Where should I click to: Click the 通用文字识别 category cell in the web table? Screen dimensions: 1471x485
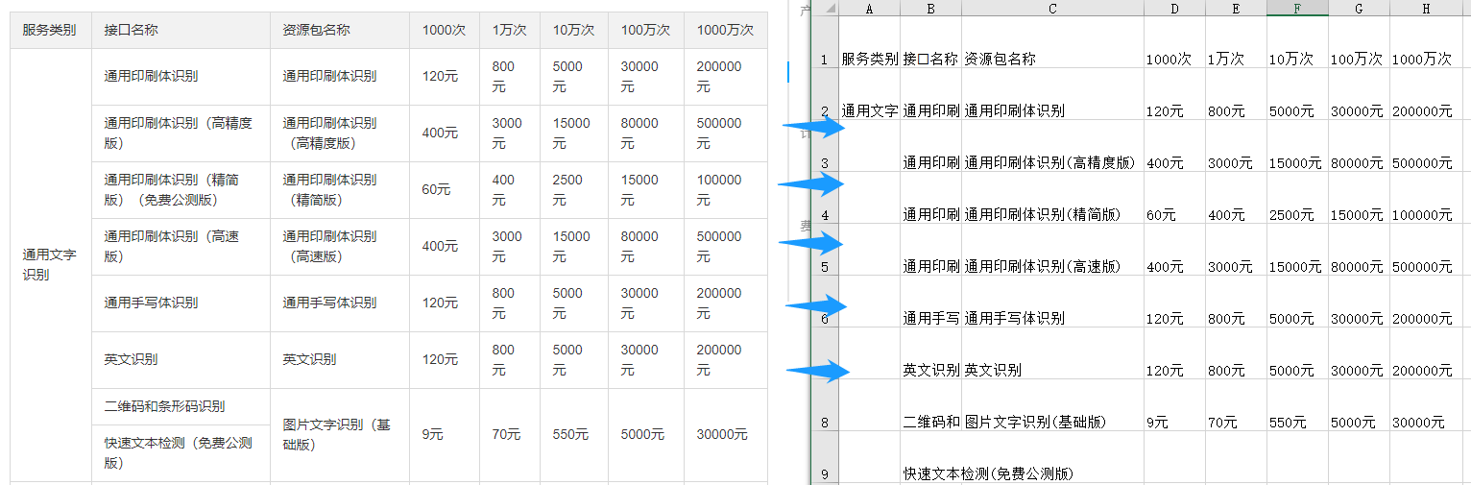pos(50,265)
